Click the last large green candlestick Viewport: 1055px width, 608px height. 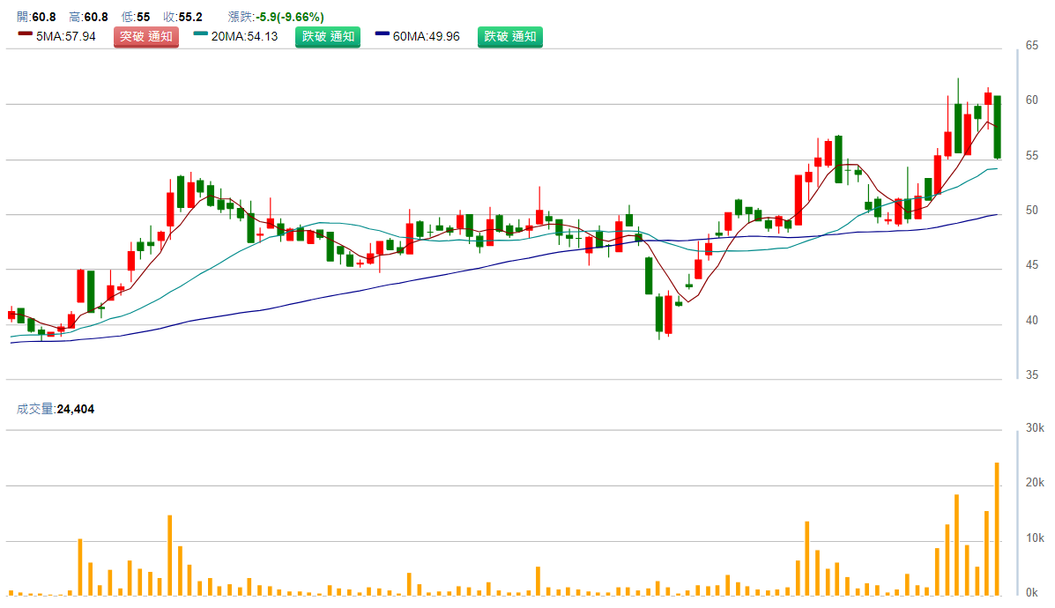[x=997, y=127]
